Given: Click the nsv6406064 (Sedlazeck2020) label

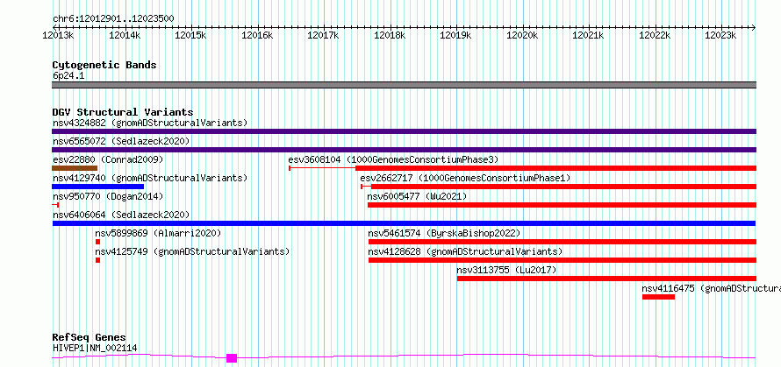Looking at the screenshot, I should pos(121,215).
